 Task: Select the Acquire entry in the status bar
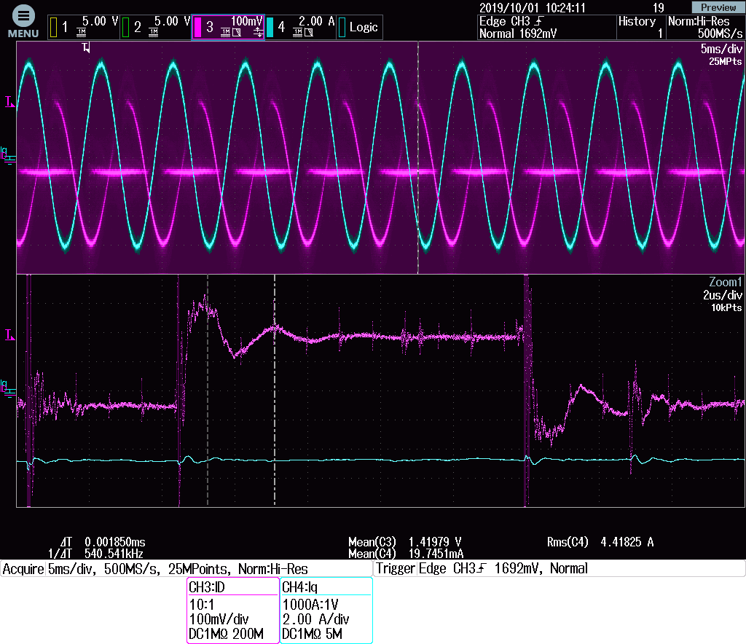22,569
